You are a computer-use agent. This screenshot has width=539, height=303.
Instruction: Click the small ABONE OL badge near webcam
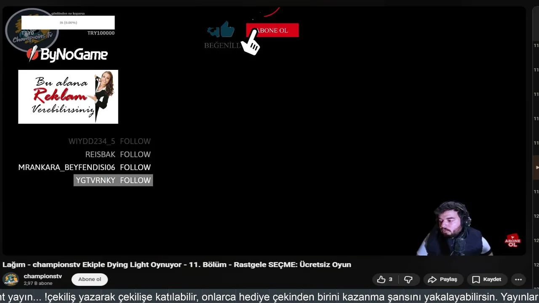point(512,241)
